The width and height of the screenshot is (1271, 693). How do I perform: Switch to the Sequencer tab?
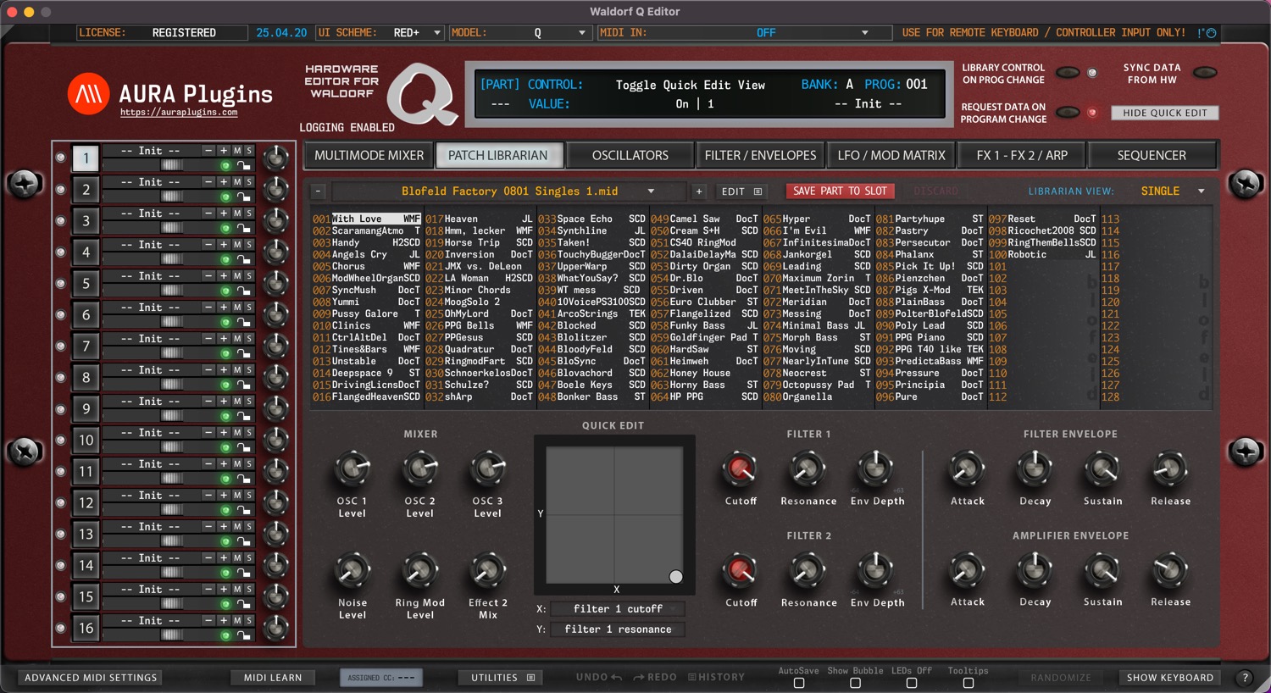[x=1152, y=156]
